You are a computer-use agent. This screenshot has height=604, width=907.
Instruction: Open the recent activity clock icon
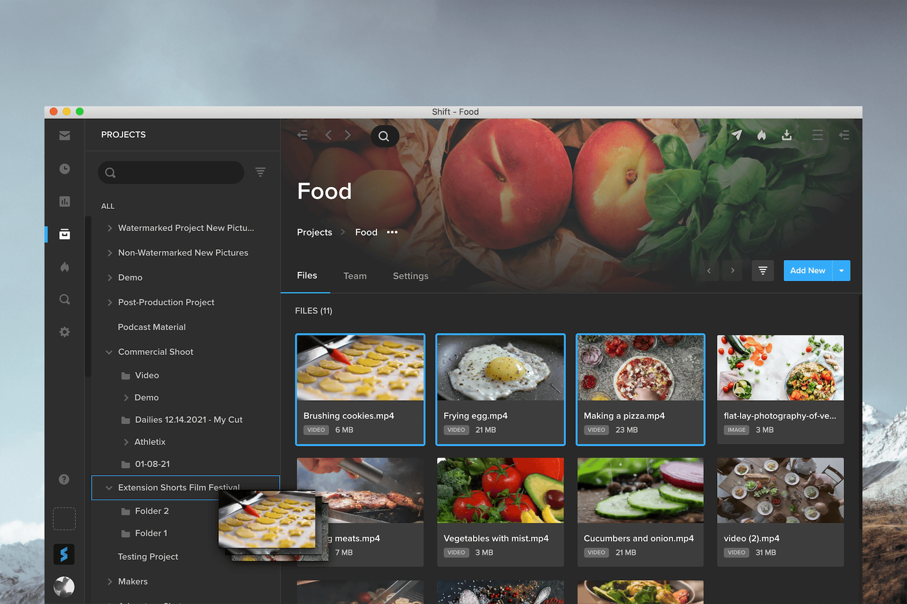point(64,168)
